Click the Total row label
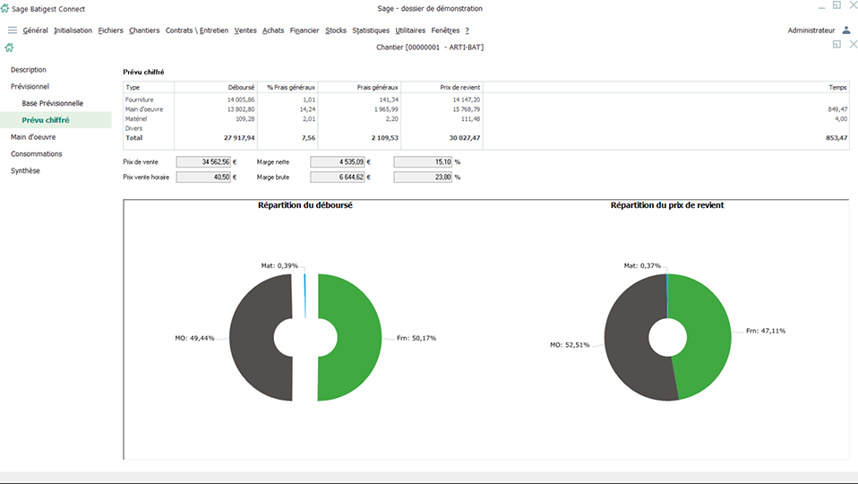 134,138
